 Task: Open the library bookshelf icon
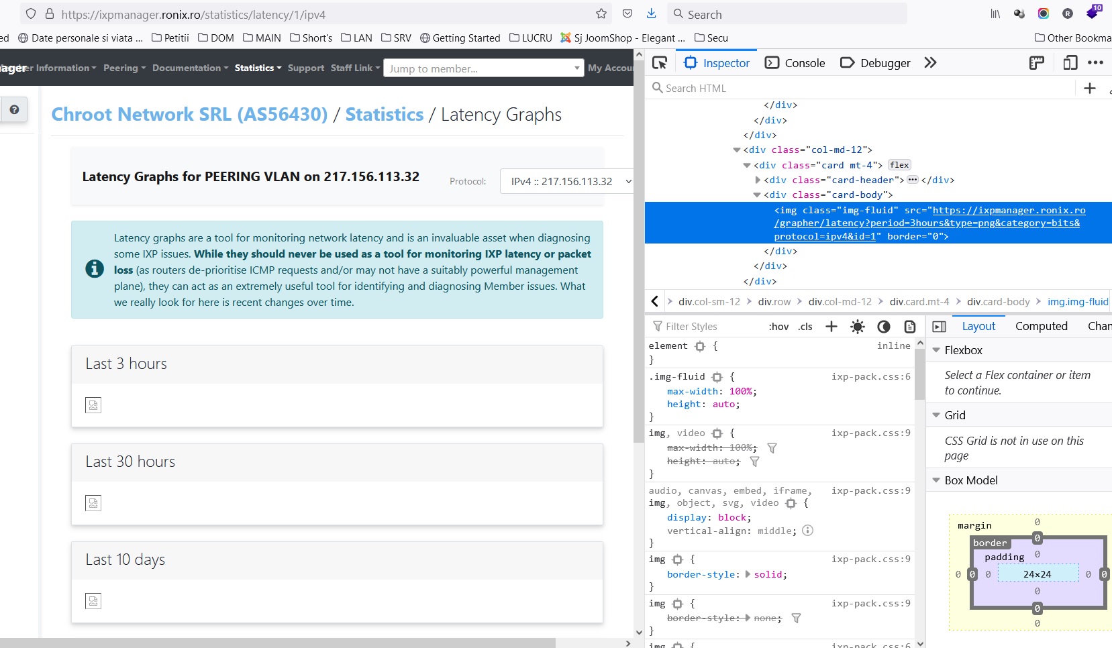(x=995, y=14)
